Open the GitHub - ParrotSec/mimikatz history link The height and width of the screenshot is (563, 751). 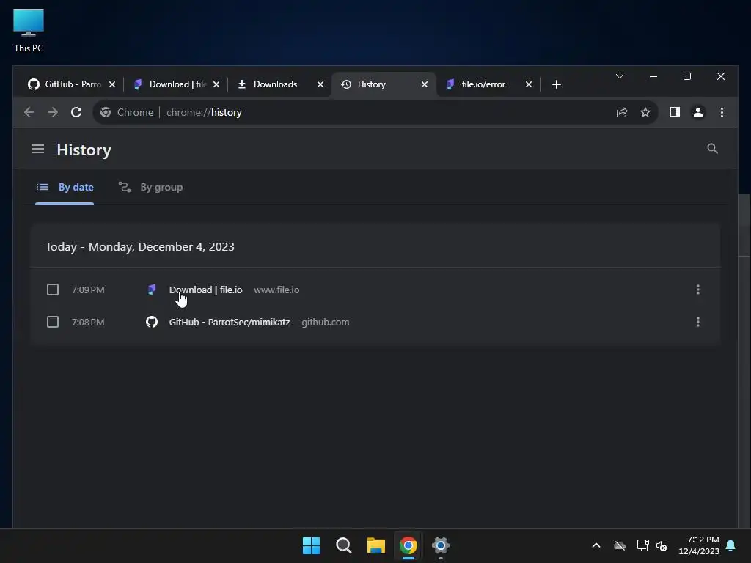[x=230, y=323]
